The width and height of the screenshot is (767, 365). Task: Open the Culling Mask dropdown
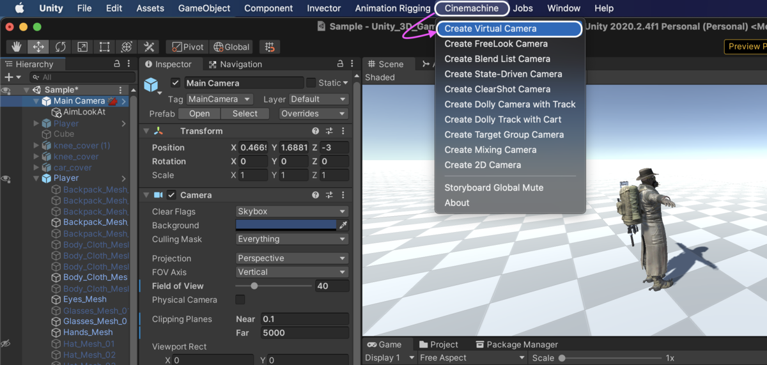291,239
